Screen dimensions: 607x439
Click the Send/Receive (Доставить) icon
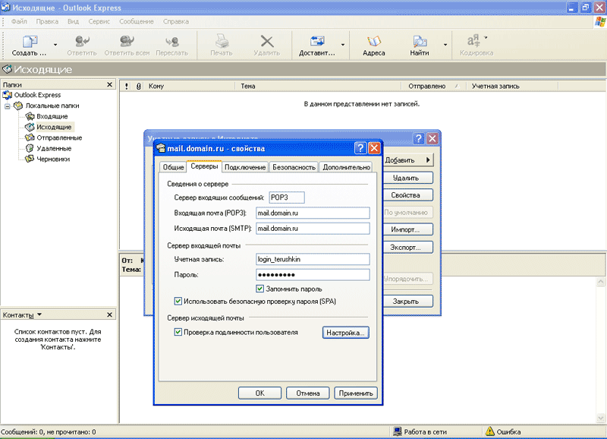click(x=316, y=41)
